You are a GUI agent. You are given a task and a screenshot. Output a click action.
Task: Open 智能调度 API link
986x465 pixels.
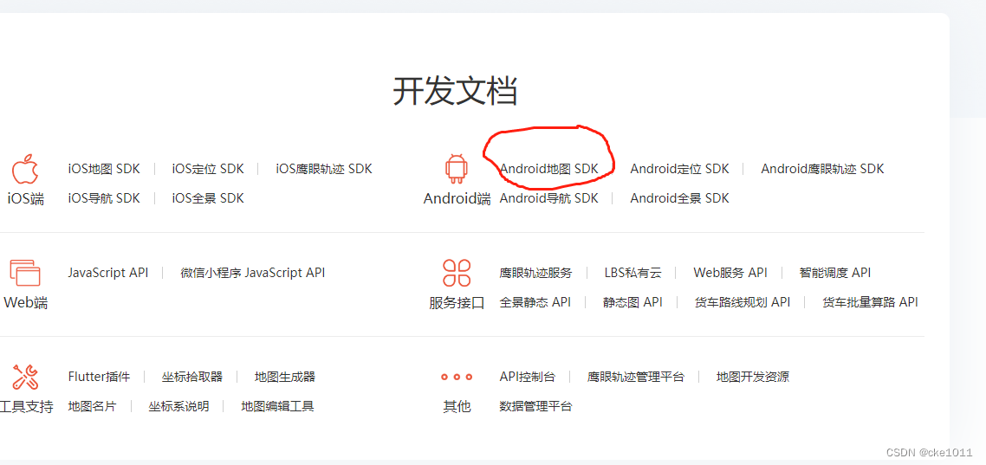(835, 273)
